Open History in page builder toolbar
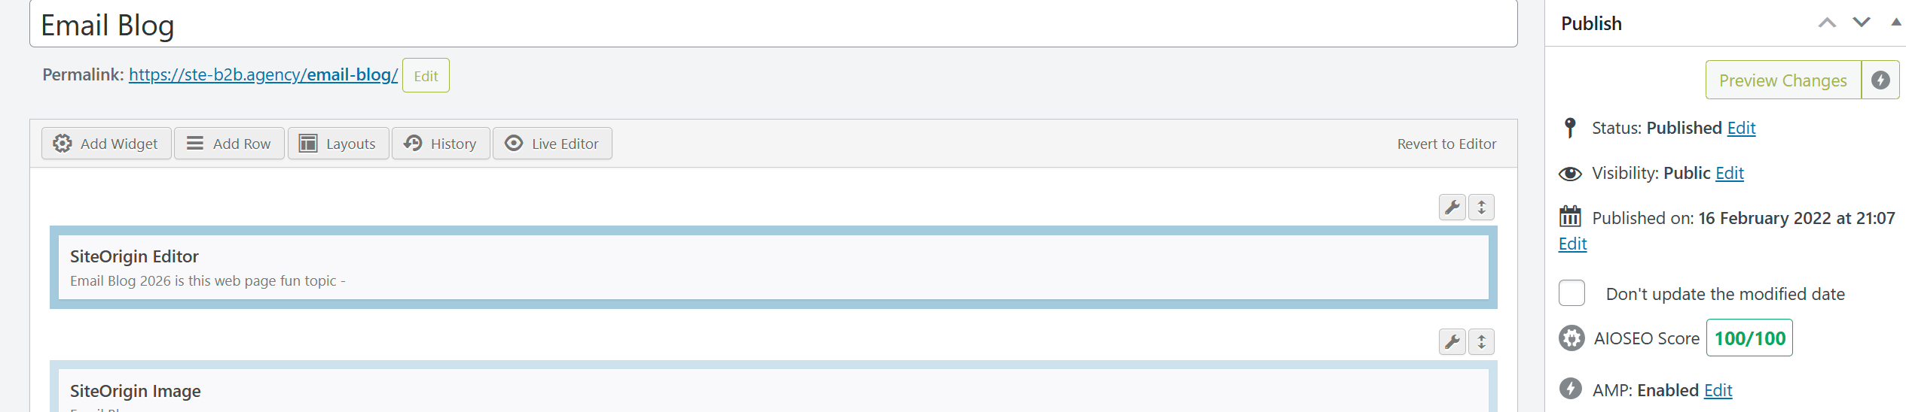 click(x=441, y=144)
